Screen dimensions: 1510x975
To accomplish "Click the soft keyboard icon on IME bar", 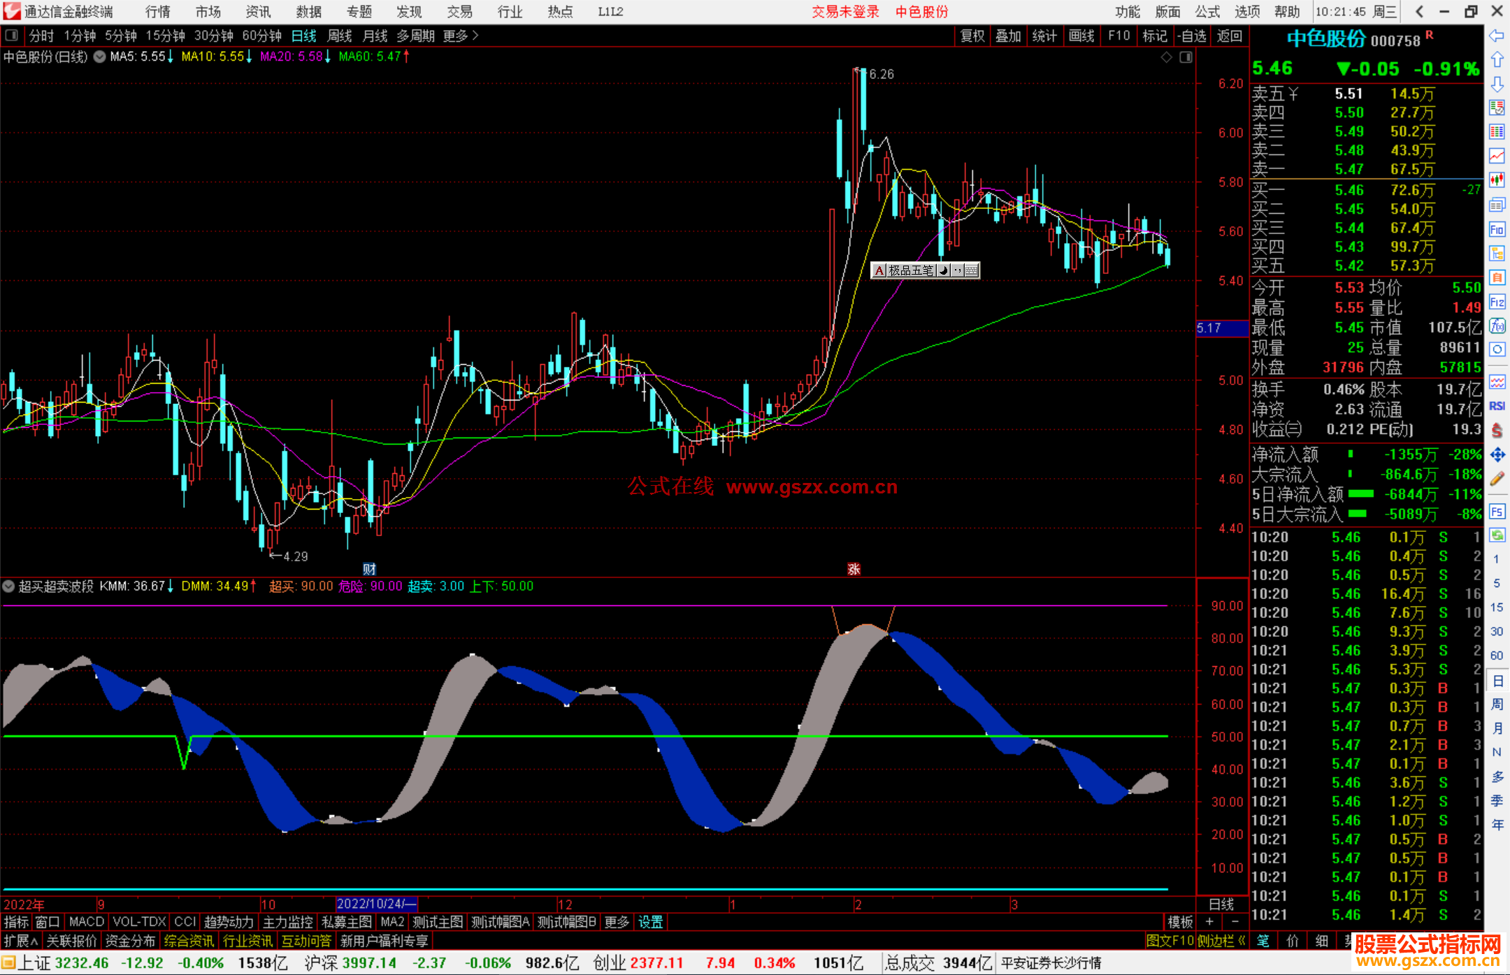I will pos(972,270).
